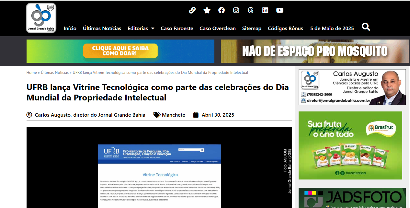
Task: Navigate to Sitemap in the menu
Action: pos(252,29)
